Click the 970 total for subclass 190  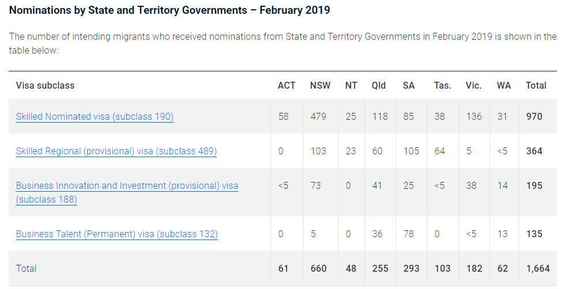tap(534, 117)
